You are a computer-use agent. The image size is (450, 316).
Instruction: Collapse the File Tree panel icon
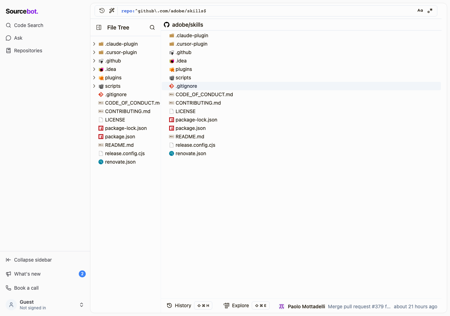(99, 27)
